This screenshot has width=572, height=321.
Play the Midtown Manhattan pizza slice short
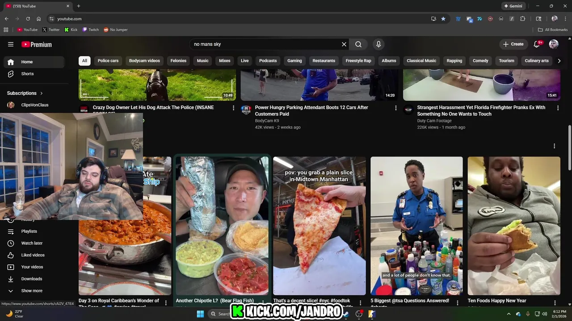point(320,226)
